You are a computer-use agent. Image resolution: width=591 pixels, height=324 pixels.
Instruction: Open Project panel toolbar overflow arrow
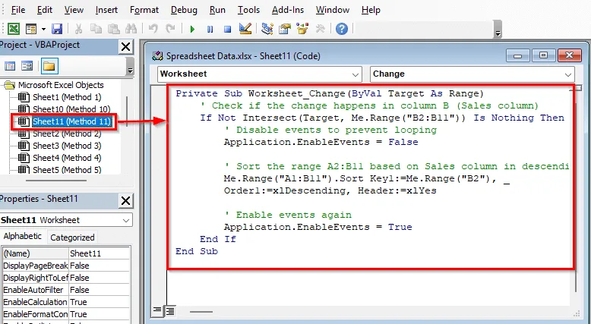(x=130, y=71)
